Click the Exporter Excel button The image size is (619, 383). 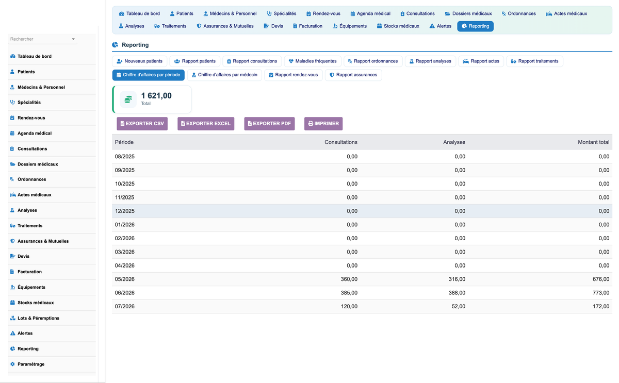tap(206, 124)
